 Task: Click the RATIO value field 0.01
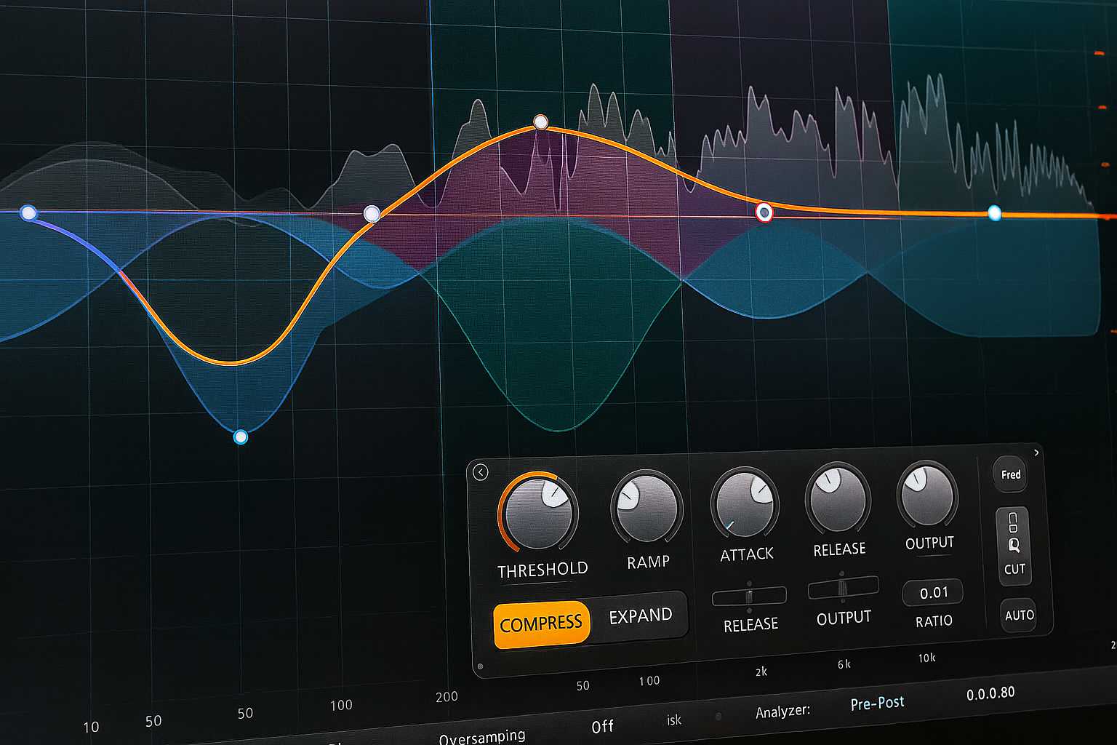pos(933,593)
